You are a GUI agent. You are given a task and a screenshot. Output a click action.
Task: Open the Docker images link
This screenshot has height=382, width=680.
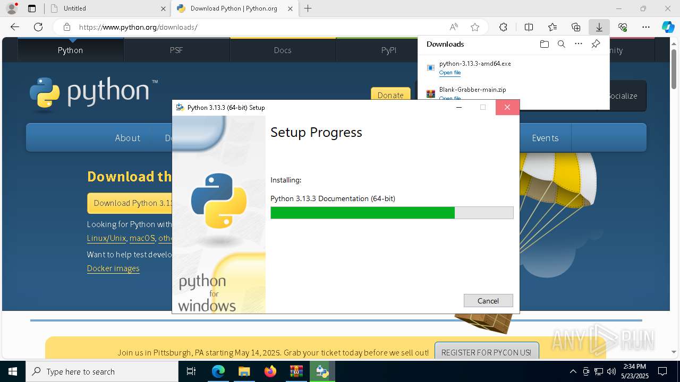pos(113,268)
